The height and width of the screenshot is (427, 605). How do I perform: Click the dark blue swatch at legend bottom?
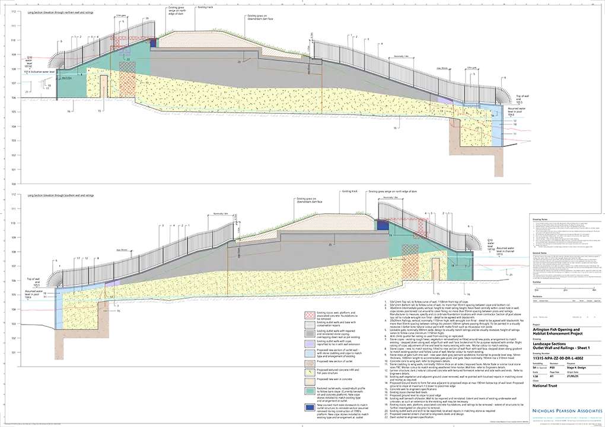[309, 407]
